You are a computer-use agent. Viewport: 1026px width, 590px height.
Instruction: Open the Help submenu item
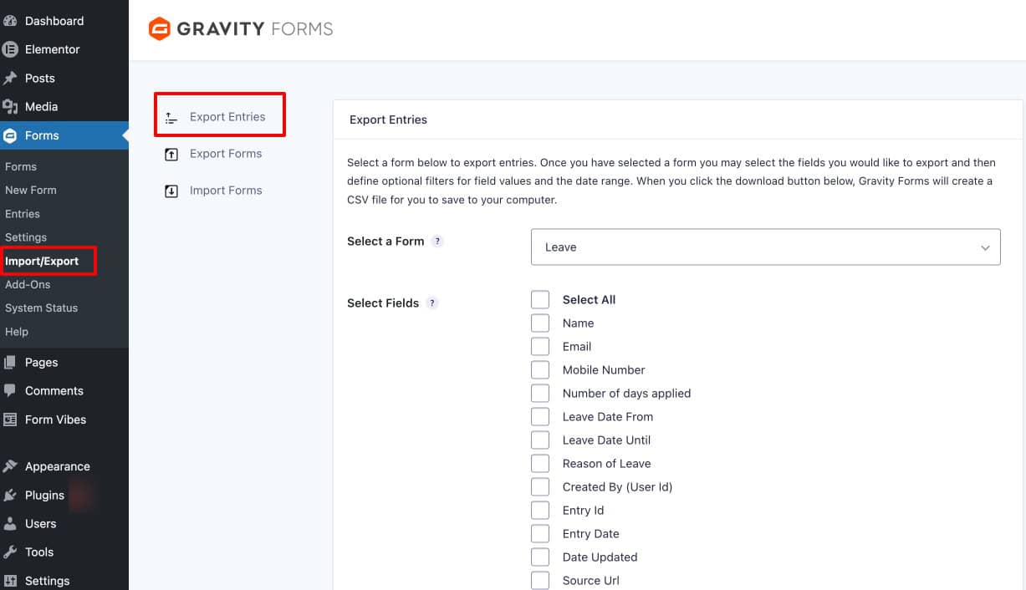[x=17, y=332]
